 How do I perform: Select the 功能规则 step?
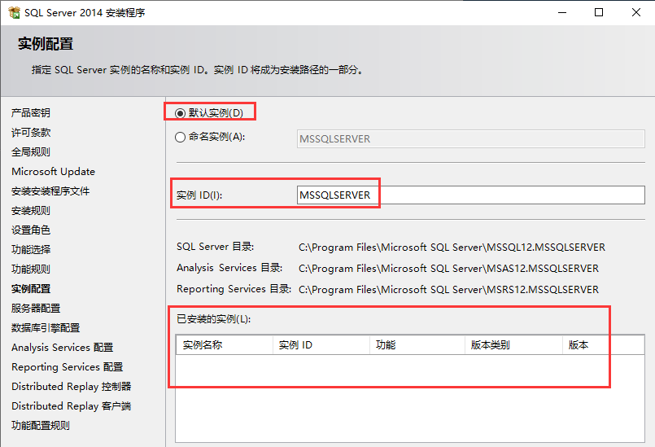click(x=31, y=270)
